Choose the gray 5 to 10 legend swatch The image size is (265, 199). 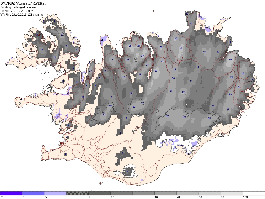click(143, 193)
